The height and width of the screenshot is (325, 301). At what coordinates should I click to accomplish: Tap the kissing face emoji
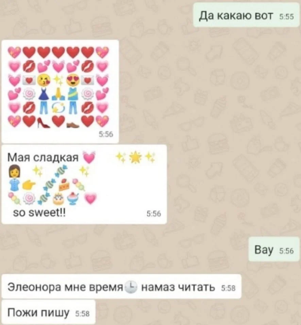click(44, 80)
